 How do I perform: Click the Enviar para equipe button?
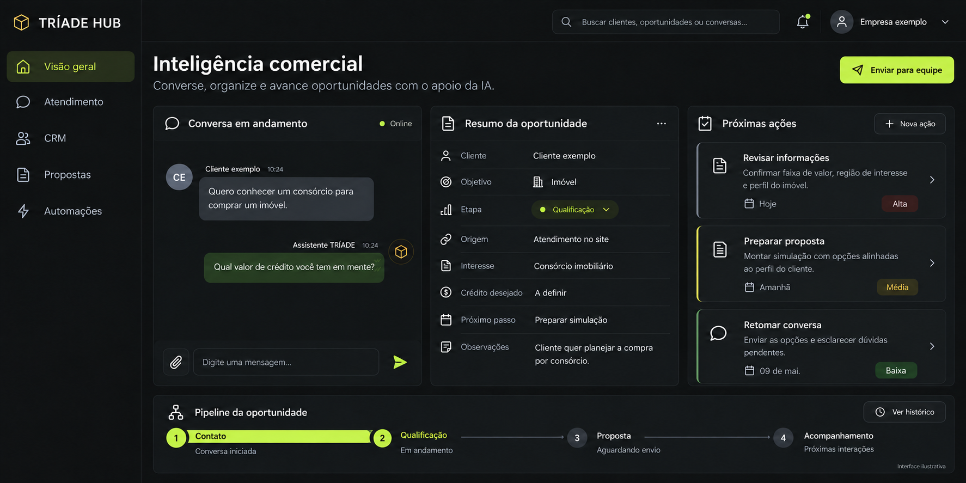pyautogui.click(x=897, y=70)
